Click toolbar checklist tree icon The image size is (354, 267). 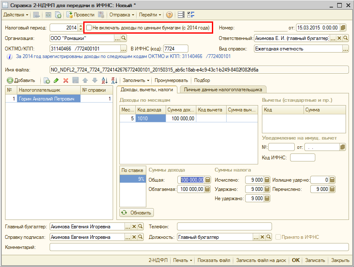(191, 15)
